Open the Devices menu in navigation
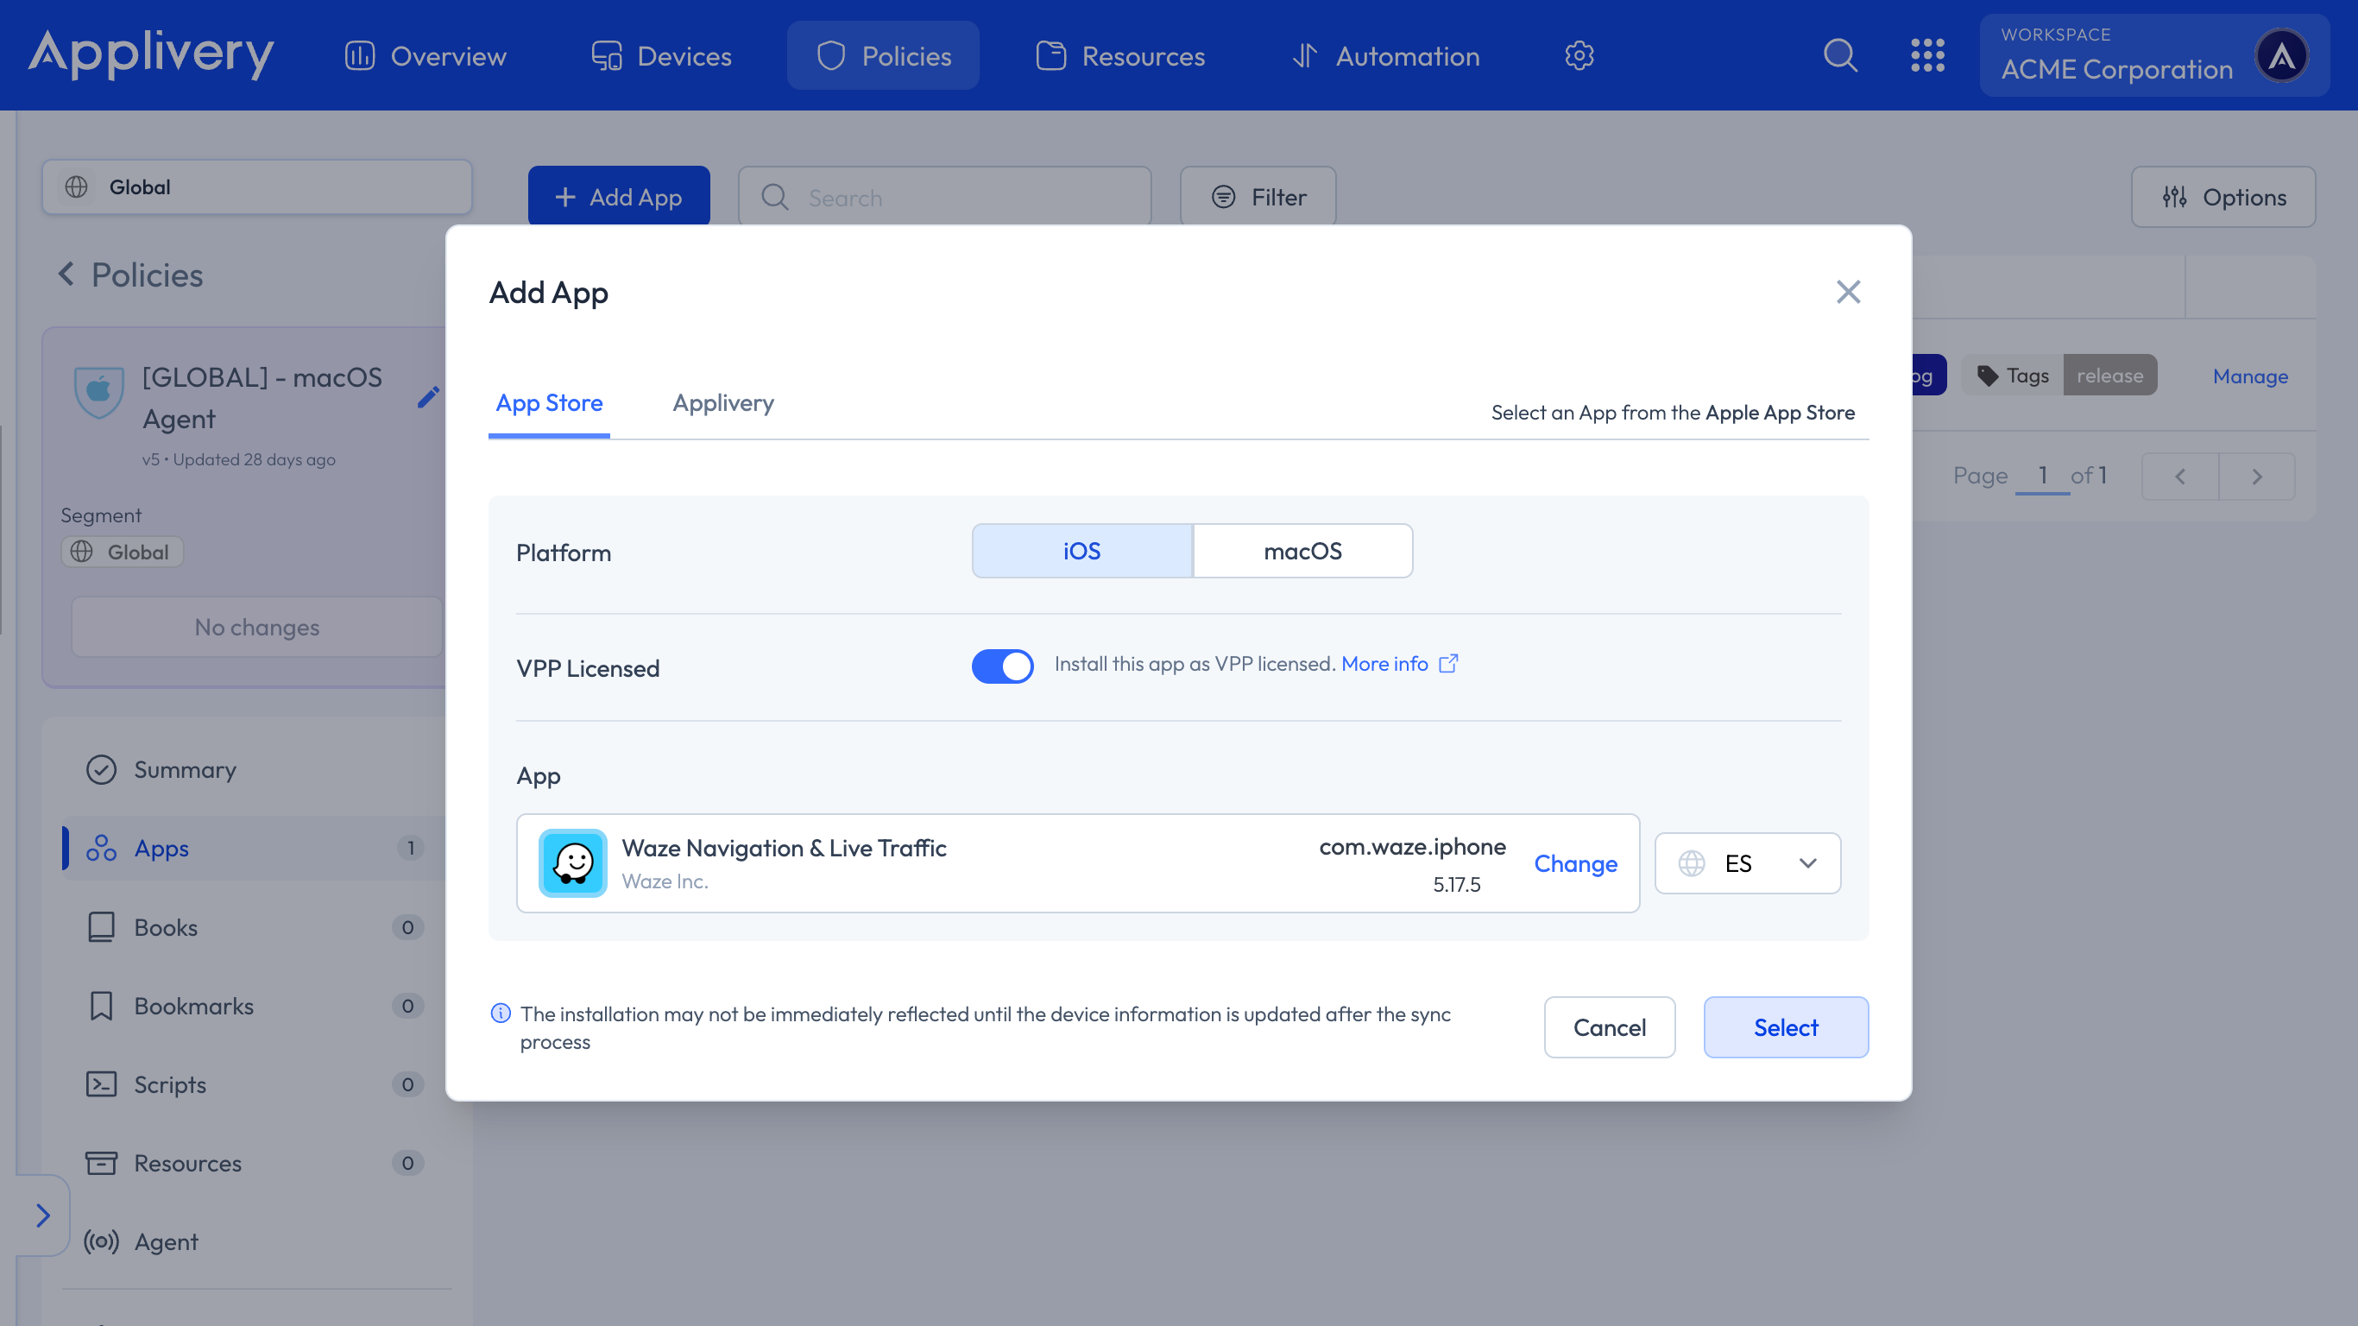Screen dimensions: 2358x1326 point(661,56)
